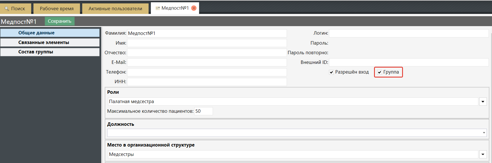Open the Состав группы section
The image size is (492, 163).
point(50,52)
